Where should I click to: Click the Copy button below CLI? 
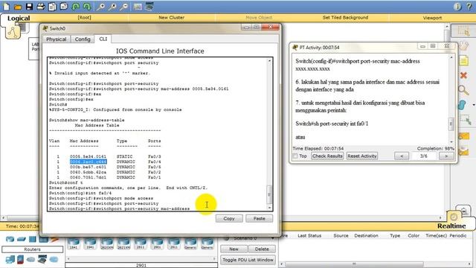point(229,218)
